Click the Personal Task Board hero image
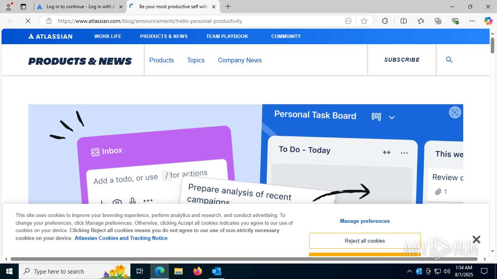Viewport: 497px width, 279px height. (x=245, y=154)
